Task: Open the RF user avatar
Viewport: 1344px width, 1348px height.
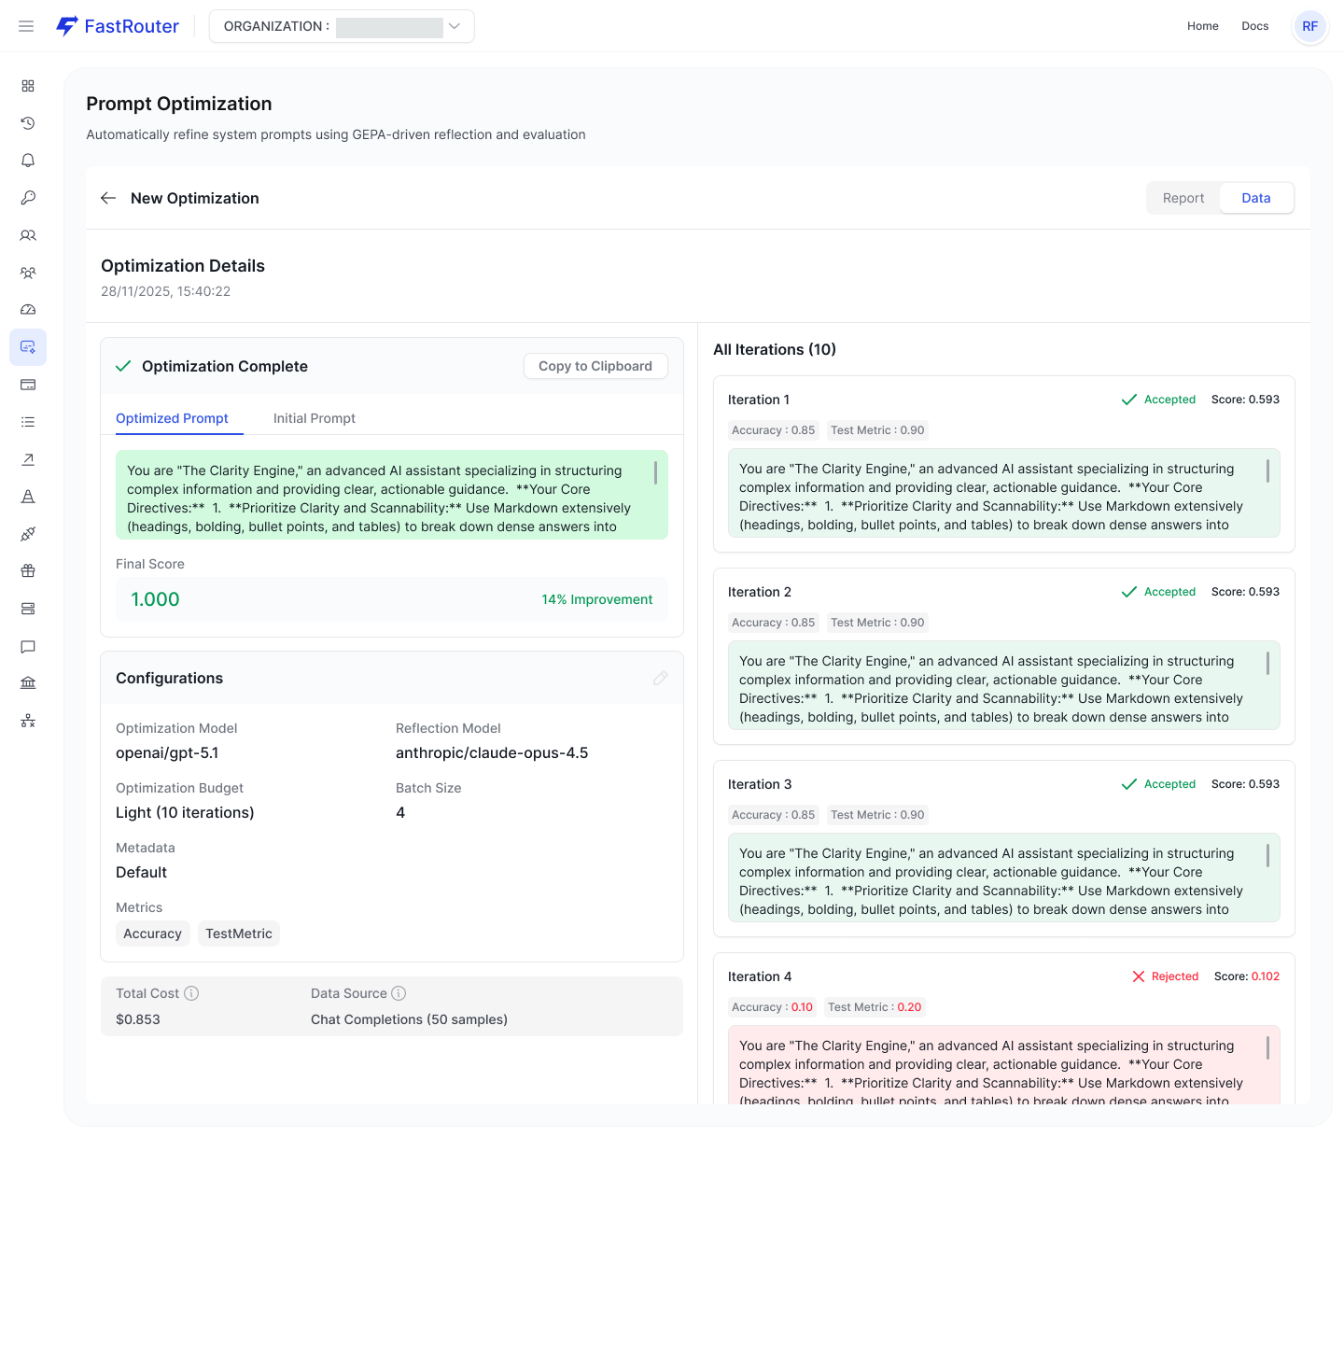Action: tap(1310, 26)
